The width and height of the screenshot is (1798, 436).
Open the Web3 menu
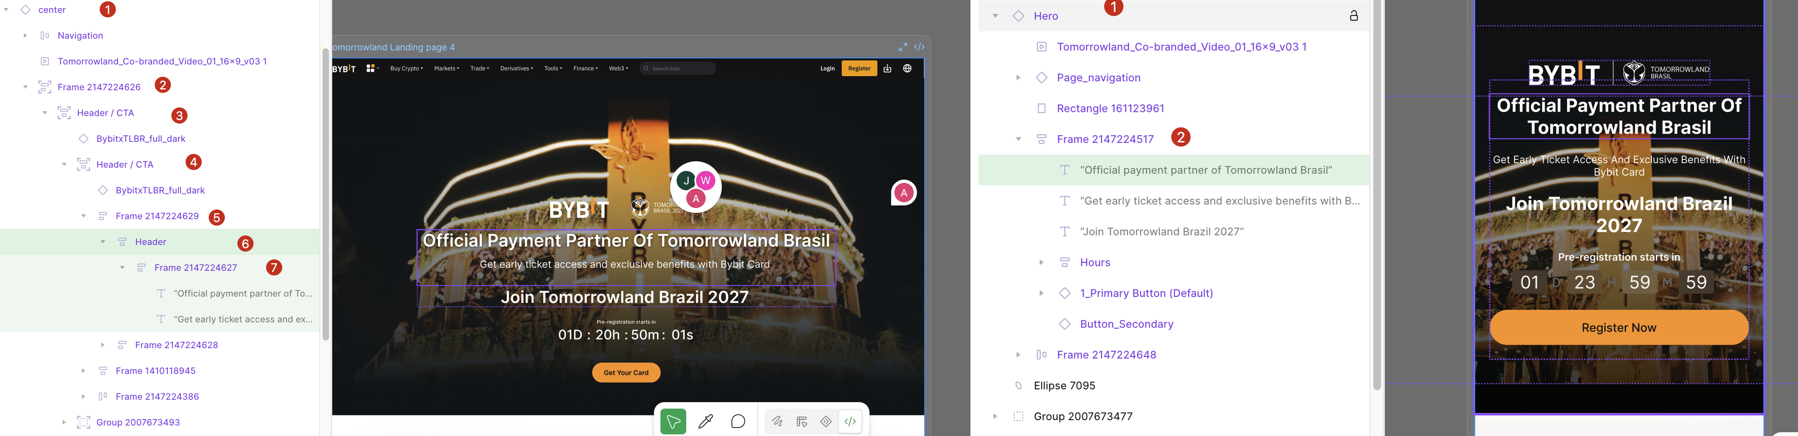coord(618,68)
